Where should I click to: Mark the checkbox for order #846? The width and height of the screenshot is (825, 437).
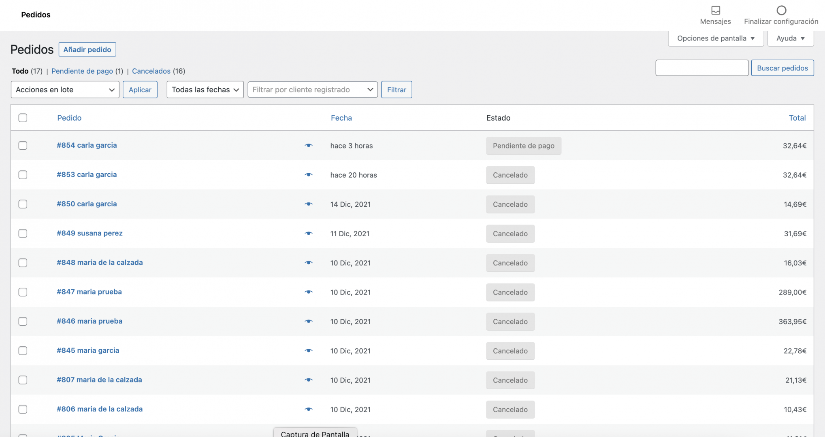click(x=23, y=321)
